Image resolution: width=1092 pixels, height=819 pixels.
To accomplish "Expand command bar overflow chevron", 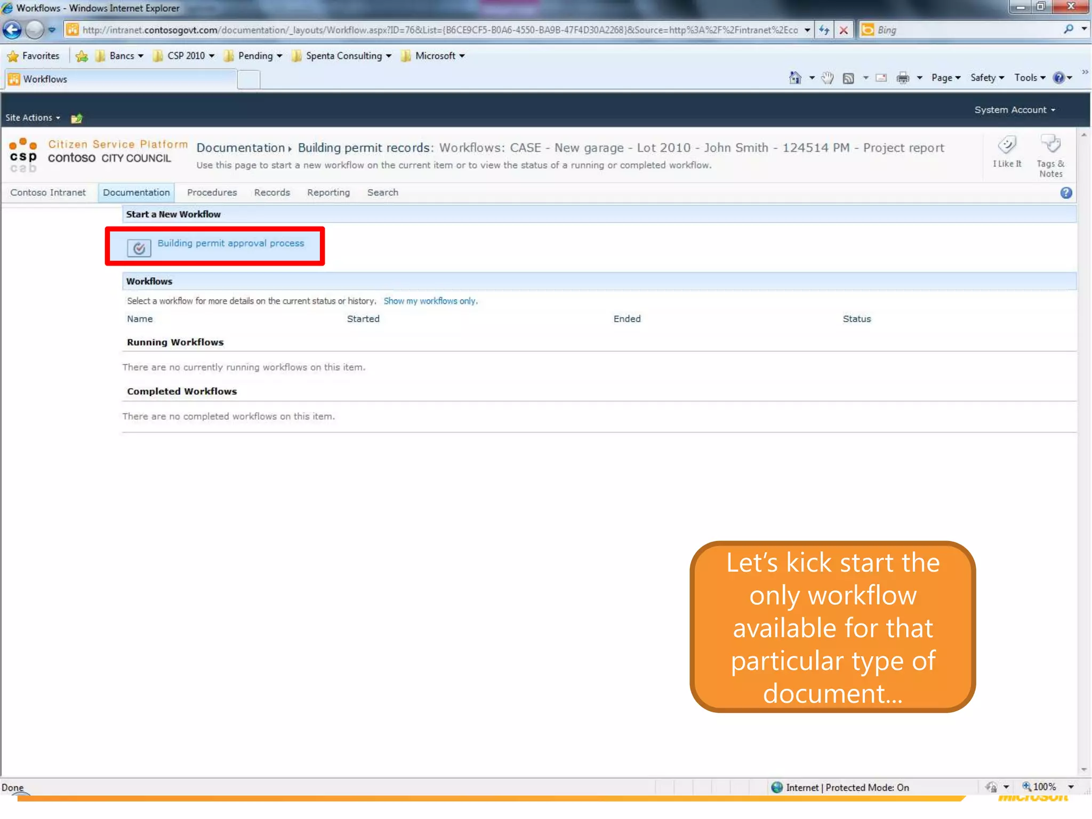I will coord(1085,73).
